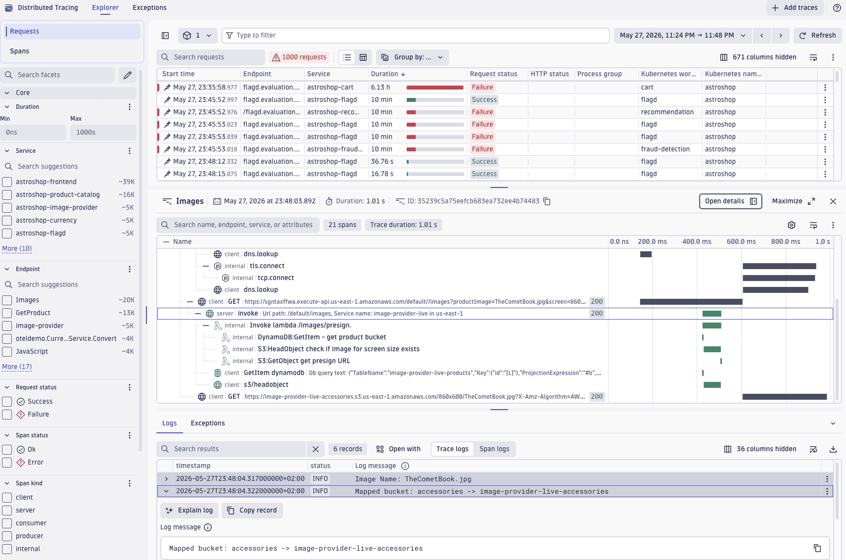Open the timeframe selector dropdown
846x560 pixels.
[x=683, y=36]
